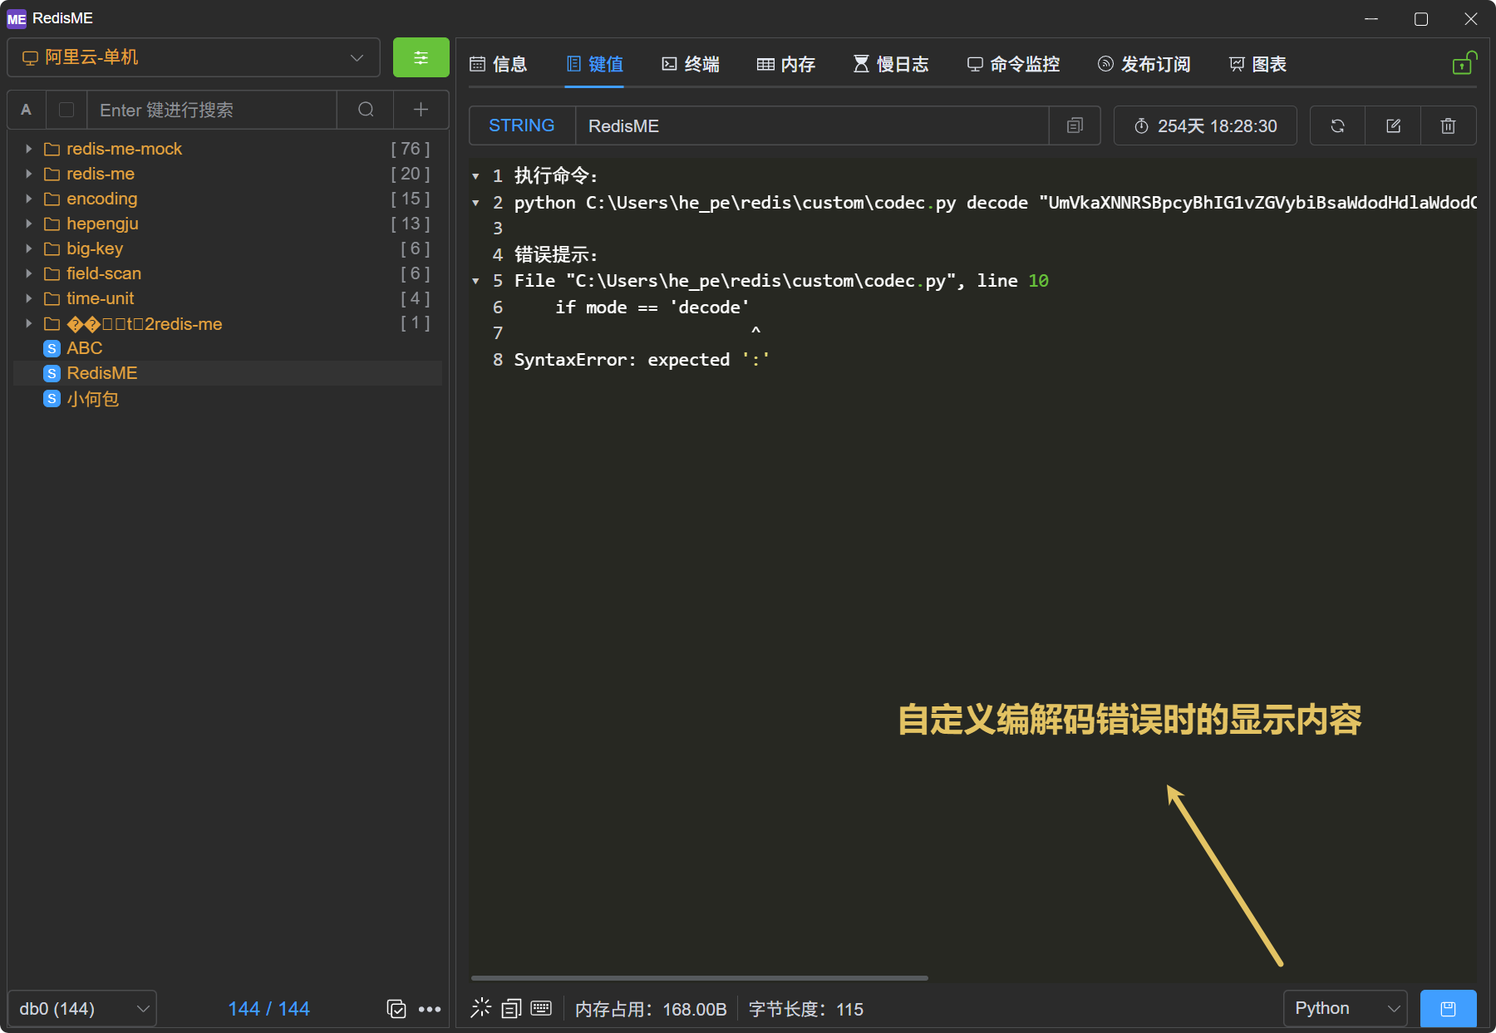The width and height of the screenshot is (1496, 1033).
Task: Open the 命令监控 tab
Action: coord(1013,64)
